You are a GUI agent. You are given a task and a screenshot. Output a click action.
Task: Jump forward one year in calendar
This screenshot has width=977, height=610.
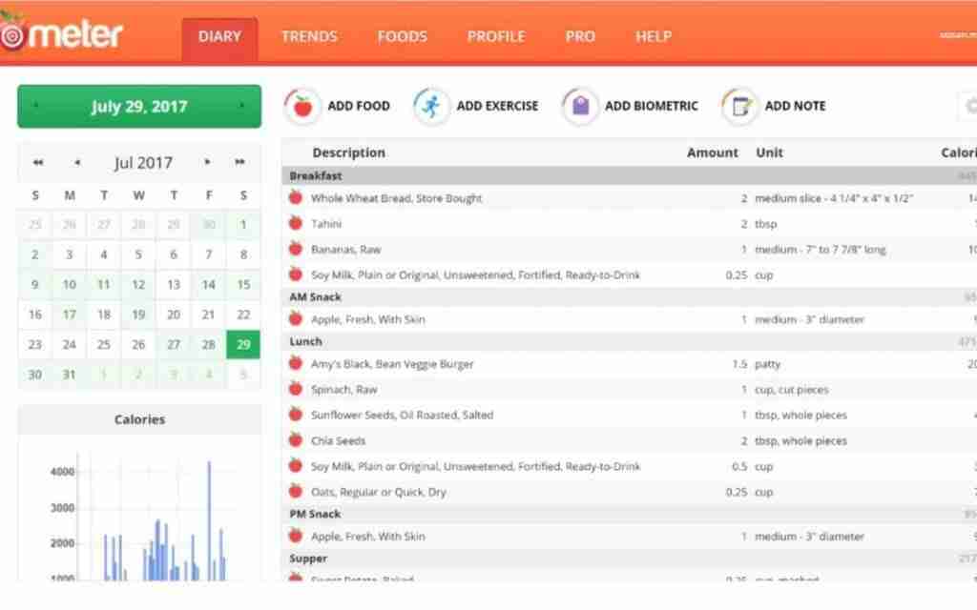[239, 162]
